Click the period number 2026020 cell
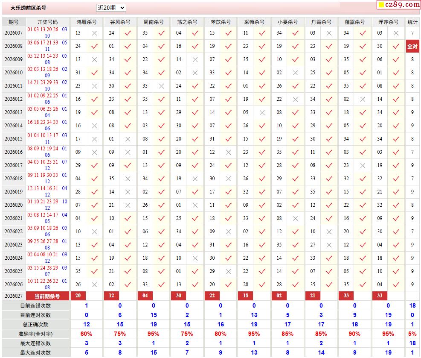Image resolution: width=421 pixels, height=358 pixels. pos(14,205)
